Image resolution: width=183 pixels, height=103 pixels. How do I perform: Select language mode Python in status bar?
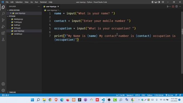150,95
